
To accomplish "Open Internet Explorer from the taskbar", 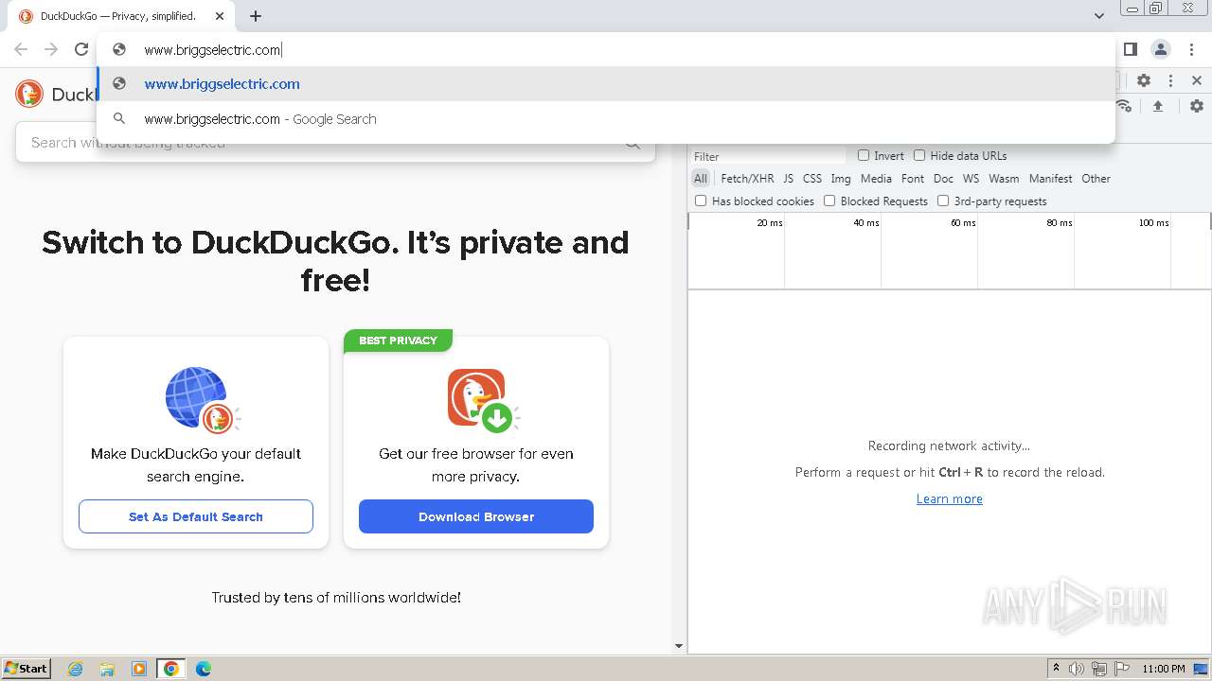I will [75, 669].
